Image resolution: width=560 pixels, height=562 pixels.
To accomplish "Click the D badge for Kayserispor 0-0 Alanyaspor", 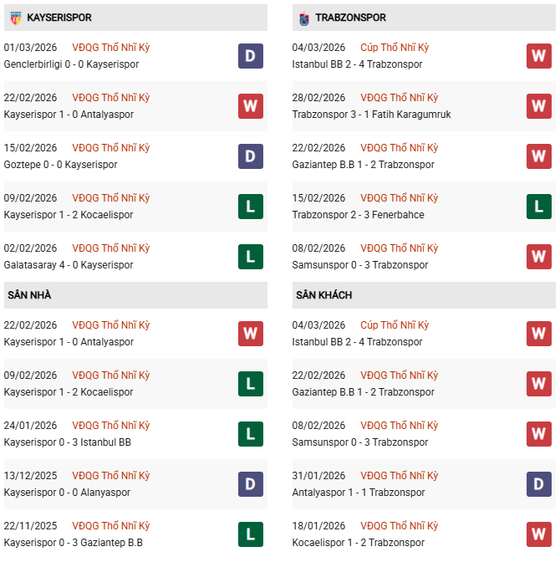I will pos(250,484).
